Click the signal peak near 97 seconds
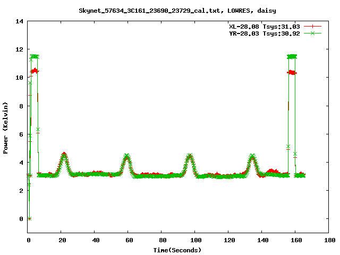The width and height of the screenshot is (340, 255). click(190, 156)
